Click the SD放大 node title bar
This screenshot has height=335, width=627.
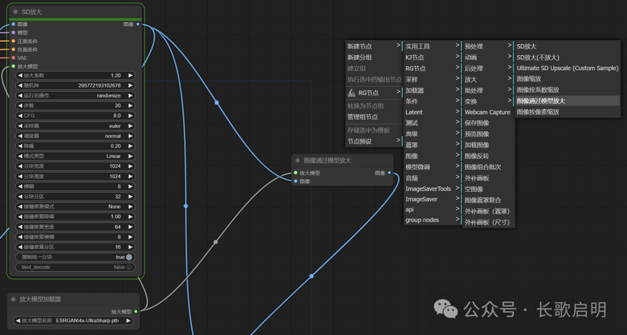(75, 12)
